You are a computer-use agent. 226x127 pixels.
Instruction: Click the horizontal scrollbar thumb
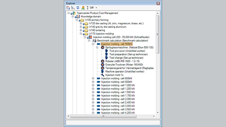[x=103, y=116]
